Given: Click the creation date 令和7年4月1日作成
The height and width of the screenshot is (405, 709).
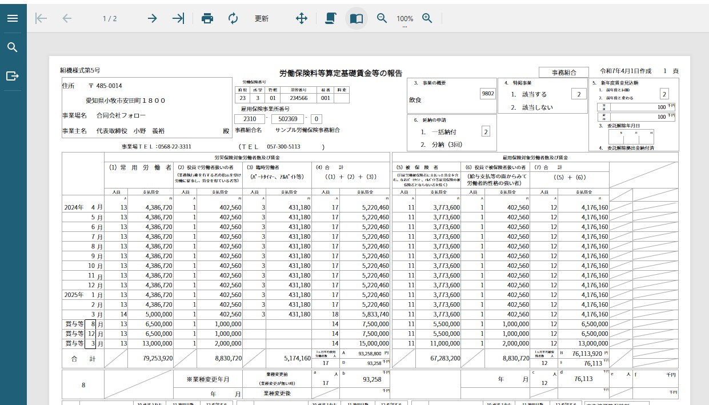Looking at the screenshot, I should point(626,71).
